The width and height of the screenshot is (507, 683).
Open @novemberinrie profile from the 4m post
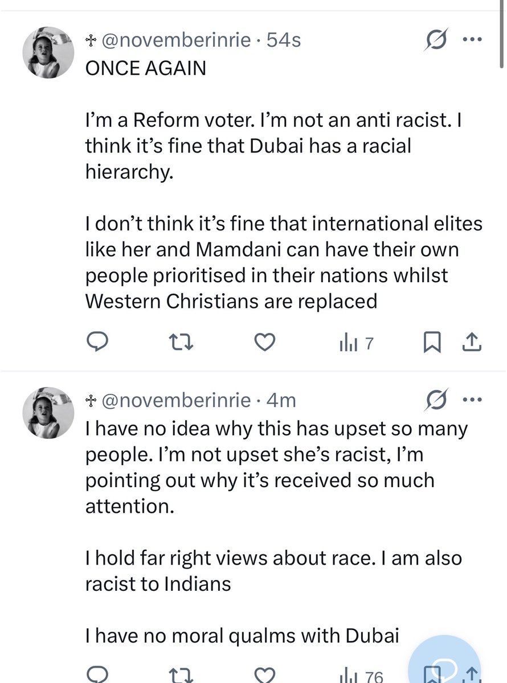tap(177, 401)
